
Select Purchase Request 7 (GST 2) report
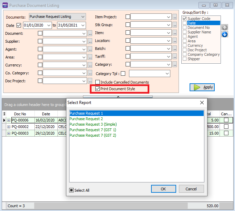click(93, 135)
